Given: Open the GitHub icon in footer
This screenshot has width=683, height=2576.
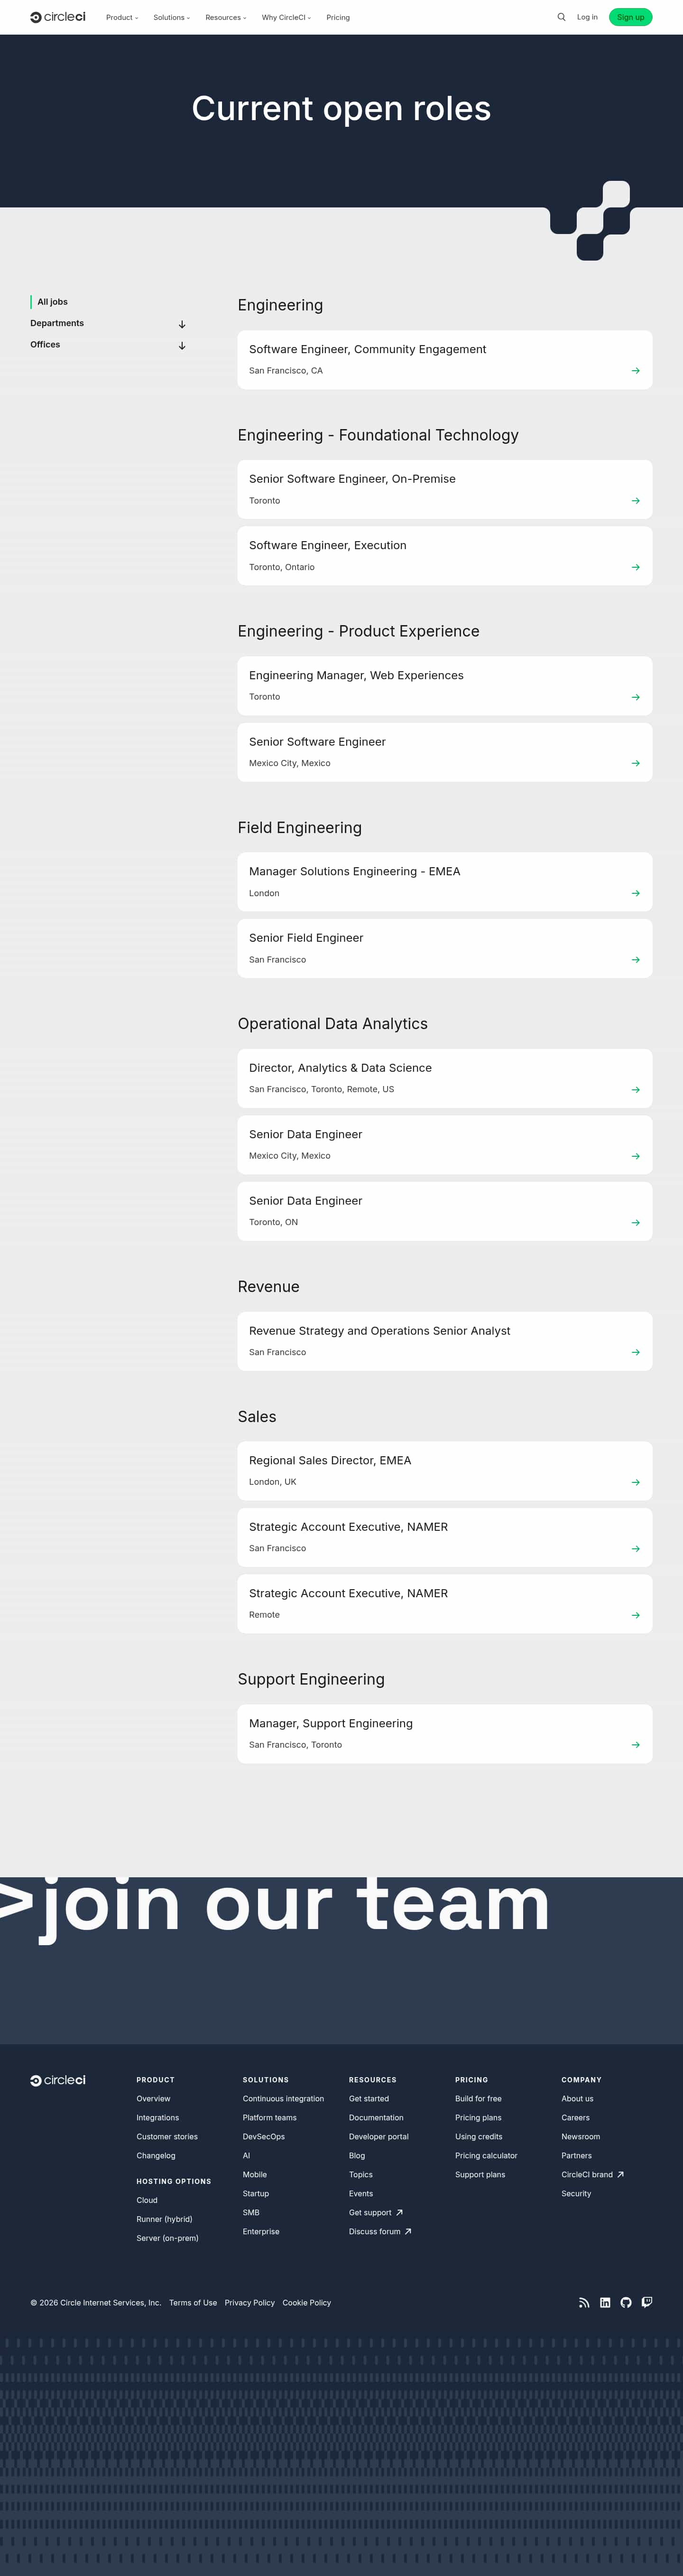Looking at the screenshot, I should click(x=626, y=2302).
